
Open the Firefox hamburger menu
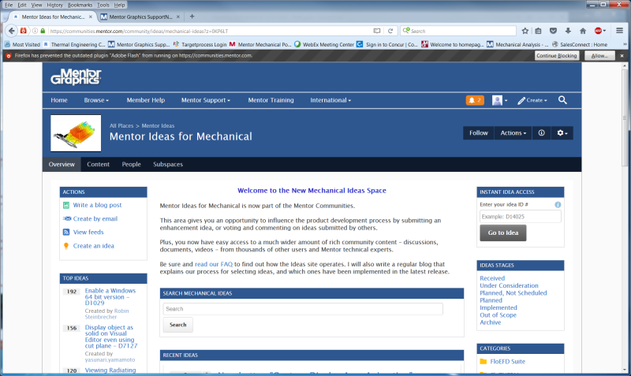(620, 31)
